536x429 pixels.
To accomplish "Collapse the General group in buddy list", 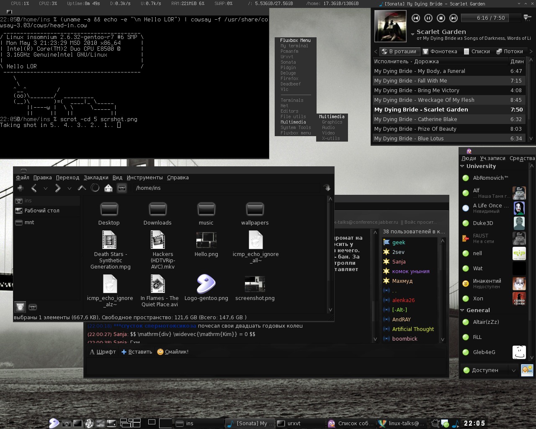I will (462, 310).
